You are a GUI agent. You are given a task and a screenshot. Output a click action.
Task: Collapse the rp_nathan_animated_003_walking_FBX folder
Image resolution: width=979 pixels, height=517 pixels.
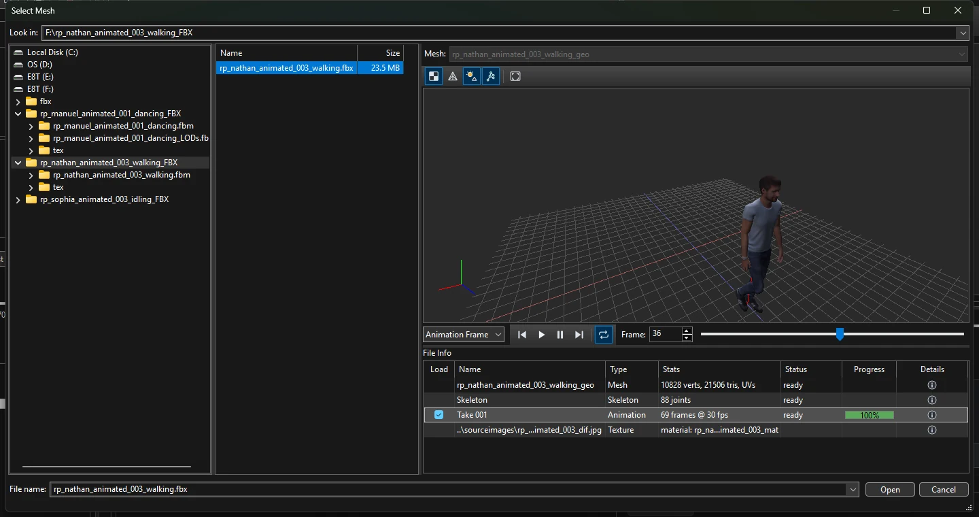pyautogui.click(x=18, y=163)
